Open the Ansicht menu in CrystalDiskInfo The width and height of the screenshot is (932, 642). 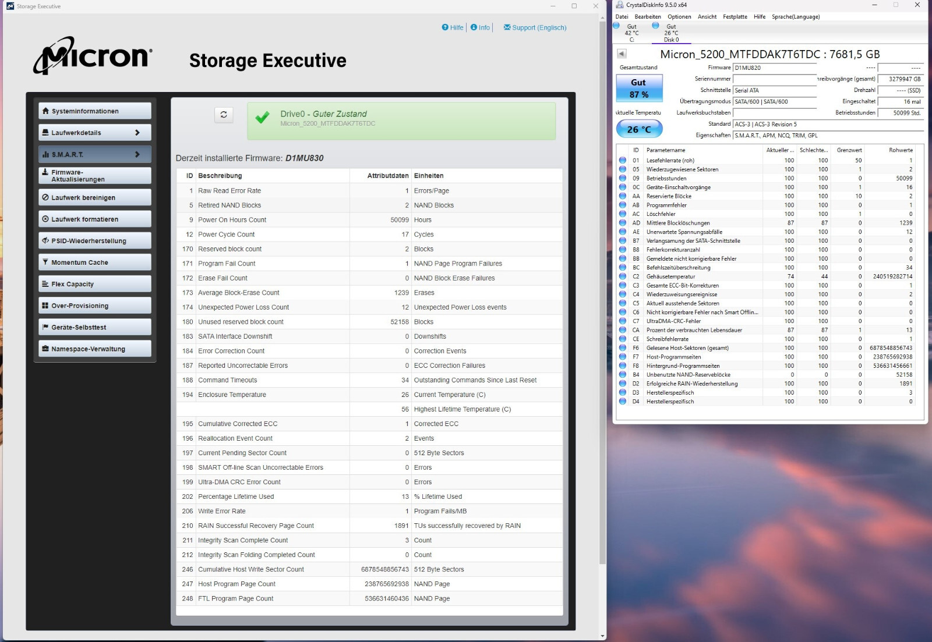707,17
